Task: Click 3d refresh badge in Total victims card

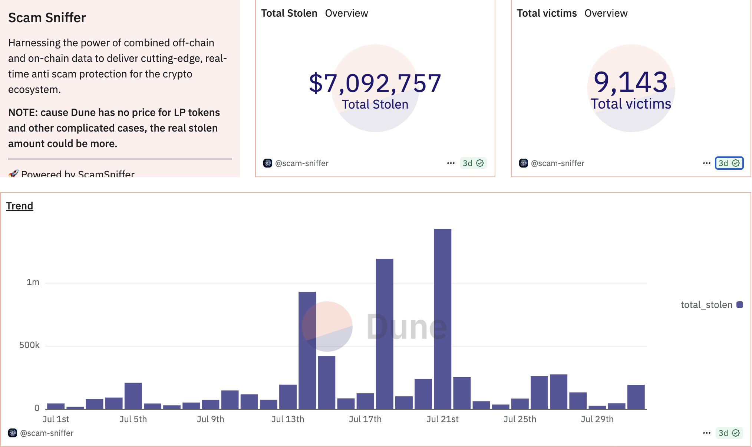Action: click(x=724, y=163)
